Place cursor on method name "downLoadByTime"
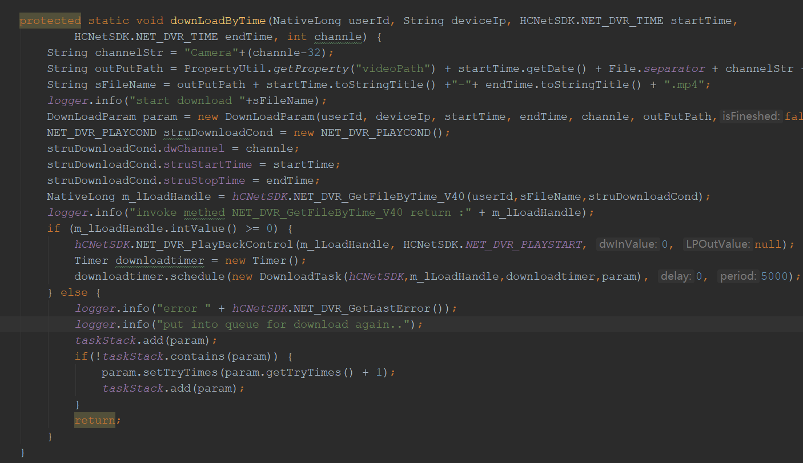Viewport: 803px width, 463px height. point(218,21)
